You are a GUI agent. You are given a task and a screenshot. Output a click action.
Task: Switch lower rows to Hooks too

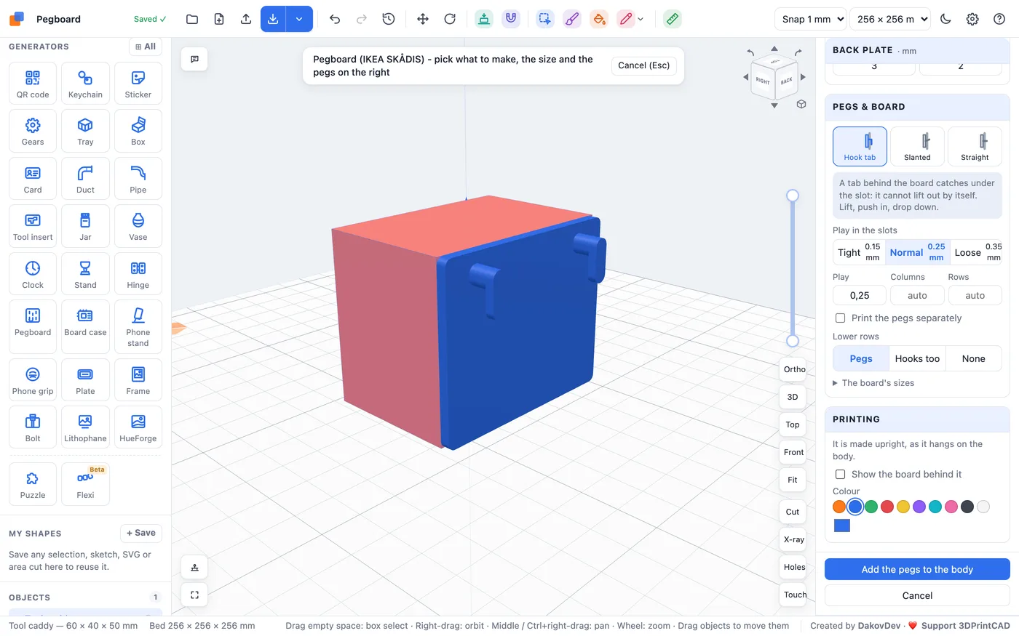click(917, 358)
